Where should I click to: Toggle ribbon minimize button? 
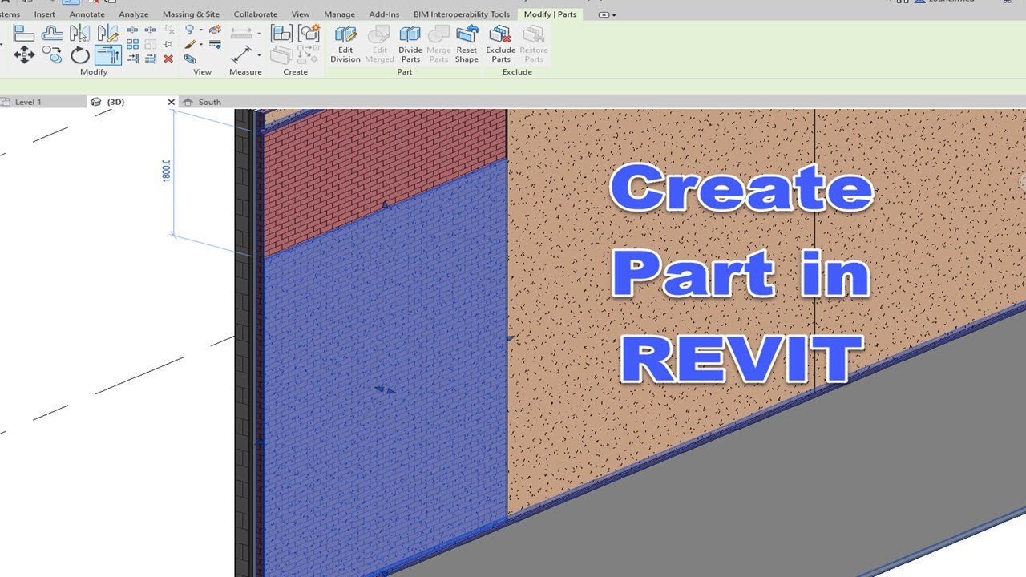point(604,14)
